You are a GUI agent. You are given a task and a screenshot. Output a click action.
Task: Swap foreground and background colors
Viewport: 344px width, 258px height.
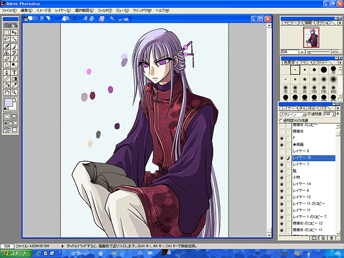[15, 100]
